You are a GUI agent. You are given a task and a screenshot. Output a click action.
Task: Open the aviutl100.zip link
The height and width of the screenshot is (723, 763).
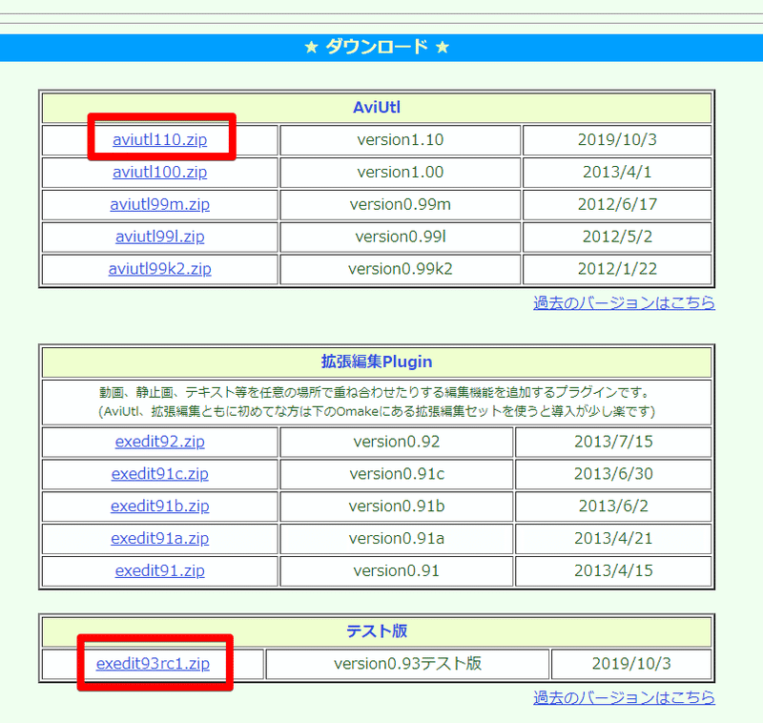tap(159, 173)
